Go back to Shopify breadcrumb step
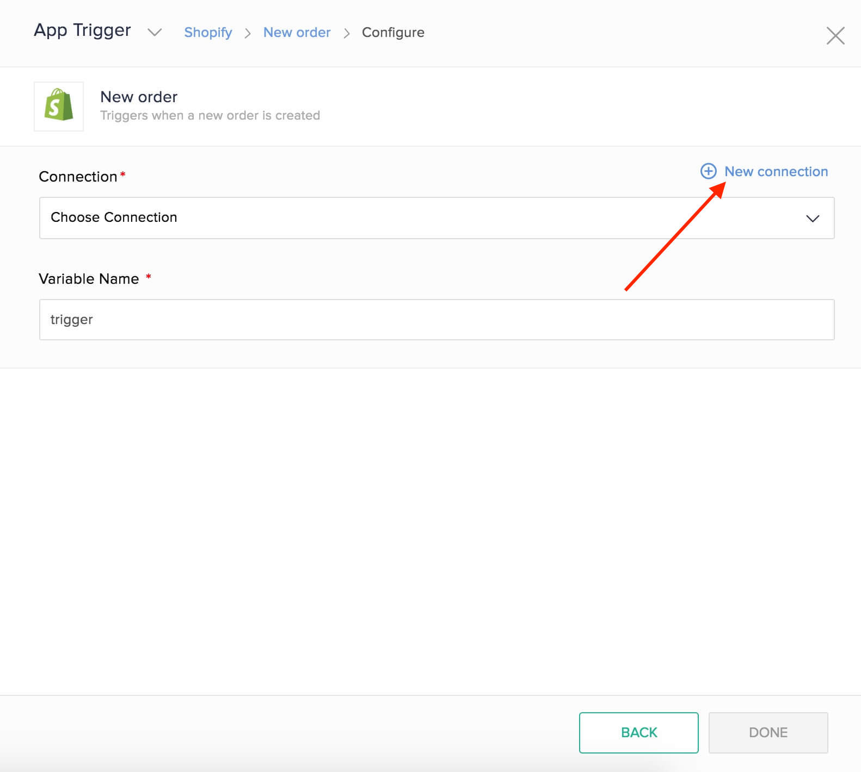861x772 pixels. [x=208, y=33]
